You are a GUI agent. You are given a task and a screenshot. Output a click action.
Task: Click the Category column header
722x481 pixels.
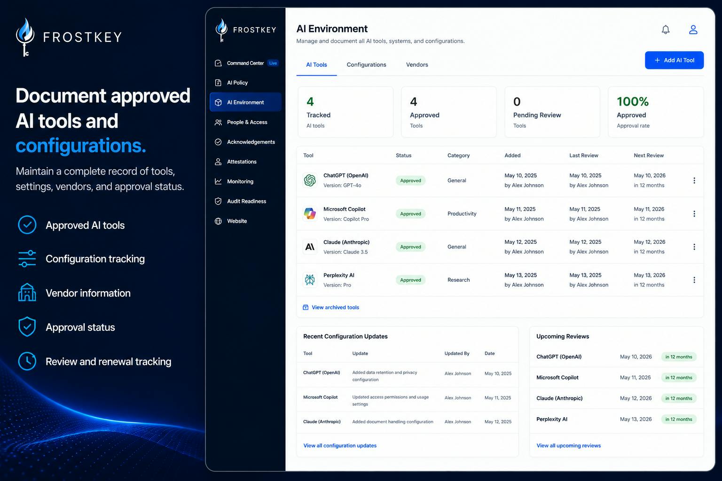tap(458, 155)
